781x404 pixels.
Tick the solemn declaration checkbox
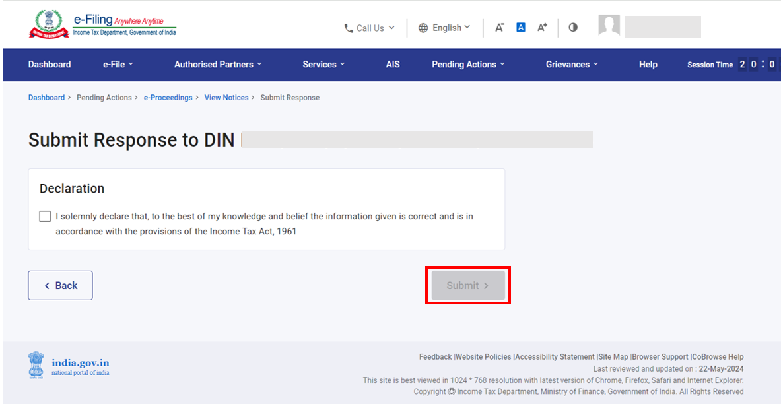[45, 217]
